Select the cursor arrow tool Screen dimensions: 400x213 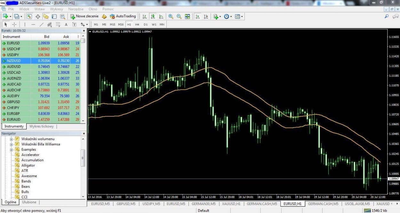(5, 24)
